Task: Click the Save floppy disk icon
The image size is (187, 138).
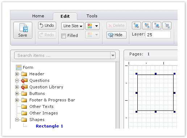Action: (24, 28)
